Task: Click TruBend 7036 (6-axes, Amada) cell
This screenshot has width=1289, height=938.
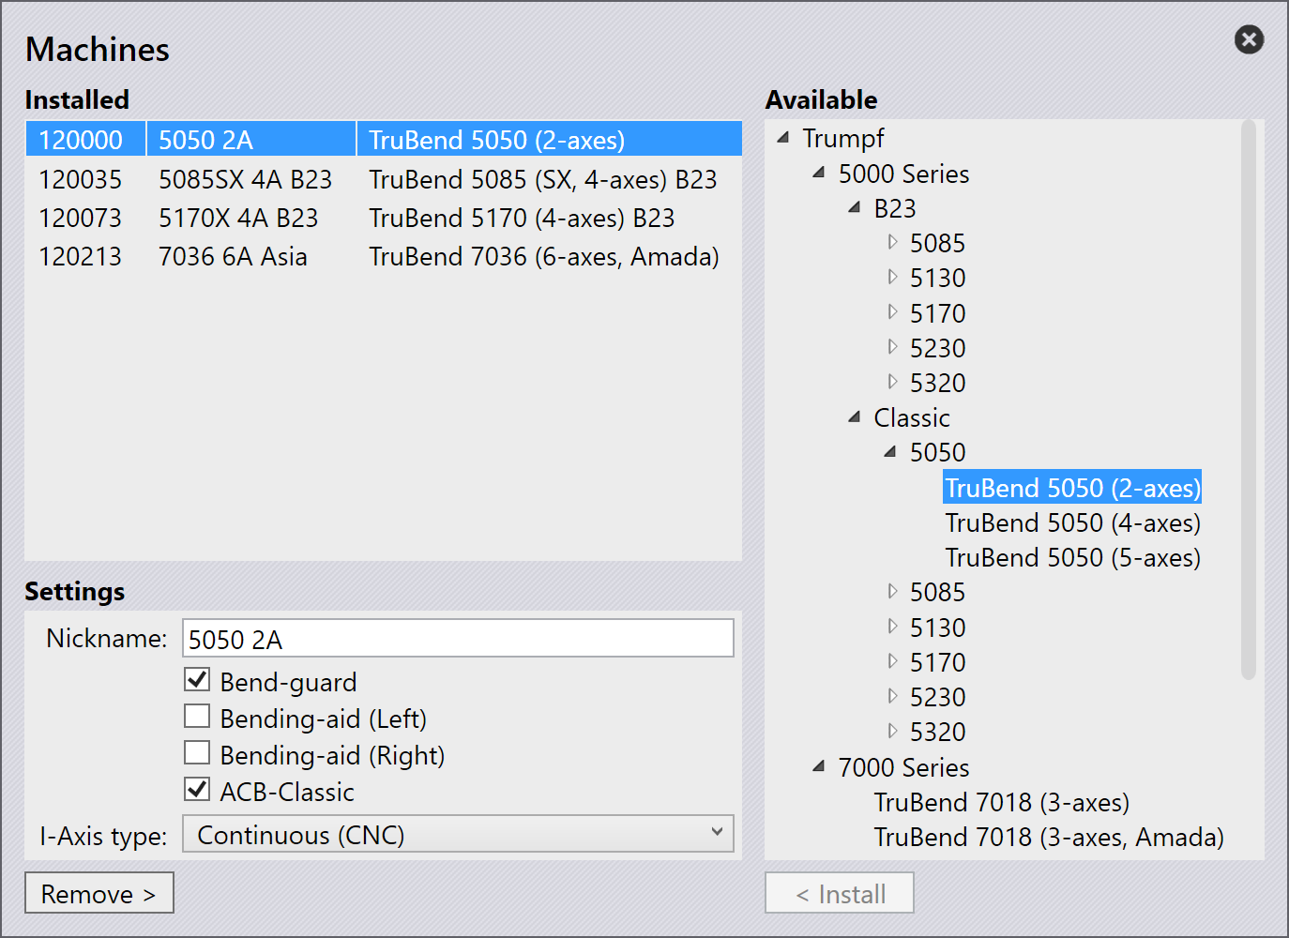Action: (x=544, y=256)
